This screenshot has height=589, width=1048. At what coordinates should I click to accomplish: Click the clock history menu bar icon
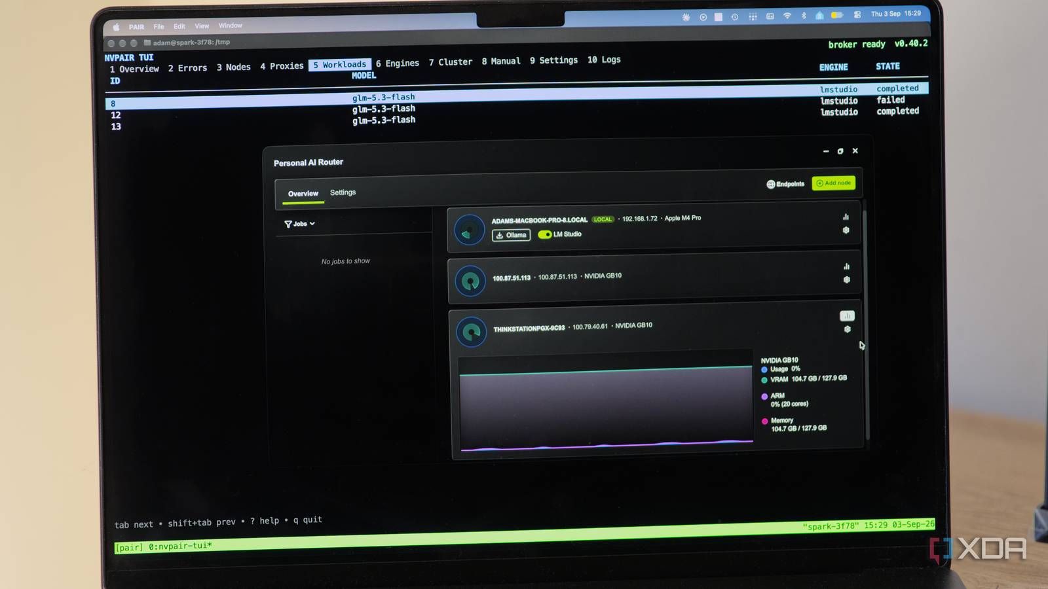tap(735, 17)
